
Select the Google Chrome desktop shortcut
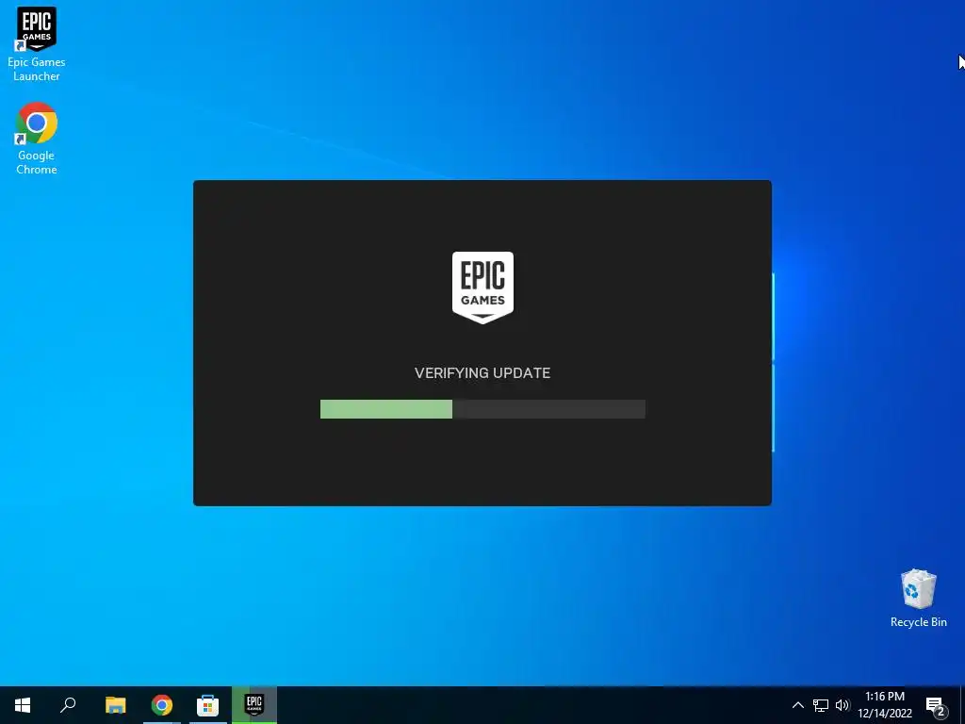click(37, 138)
